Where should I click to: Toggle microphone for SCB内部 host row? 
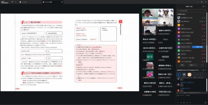coord(202,18)
